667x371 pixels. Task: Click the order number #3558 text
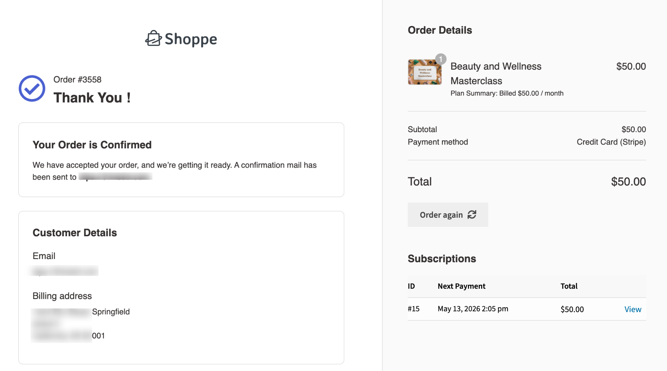[78, 79]
